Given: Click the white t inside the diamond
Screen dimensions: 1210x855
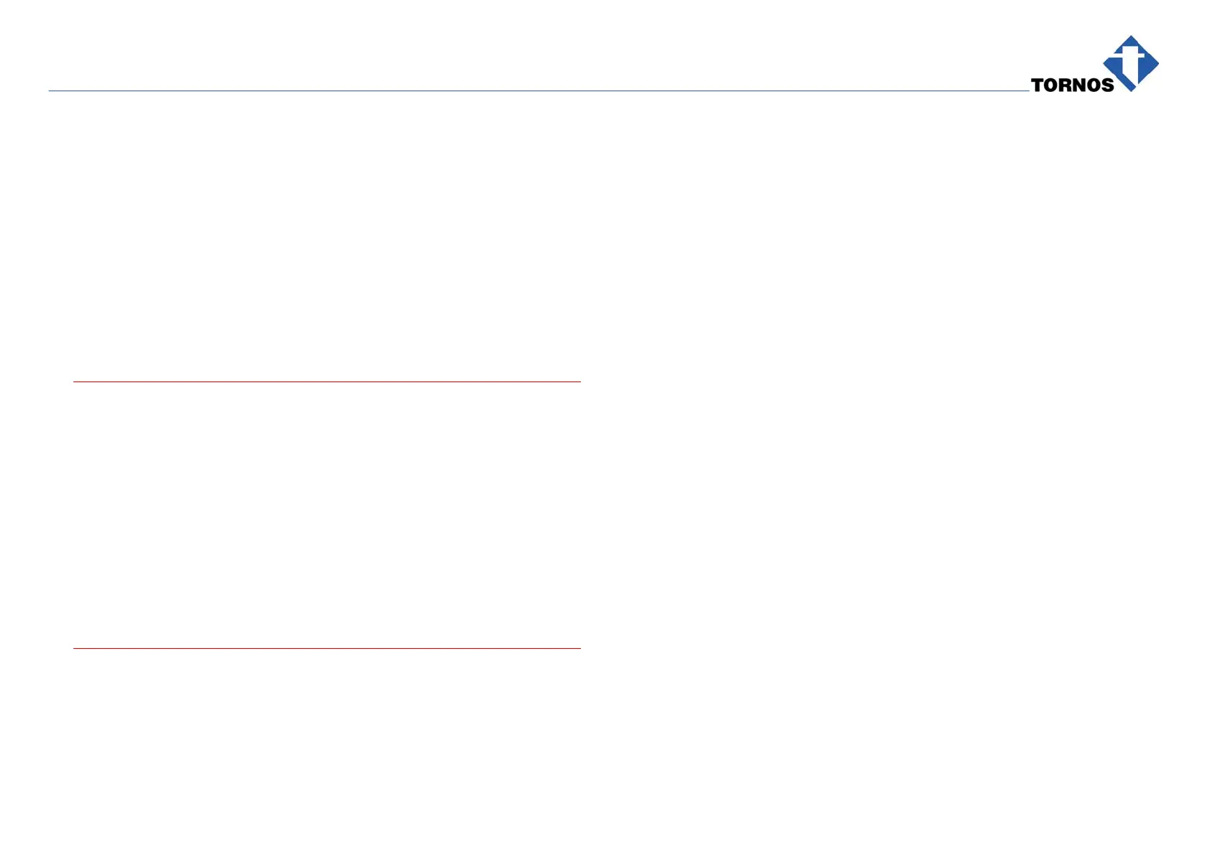Looking at the screenshot, I should coord(1129,65).
